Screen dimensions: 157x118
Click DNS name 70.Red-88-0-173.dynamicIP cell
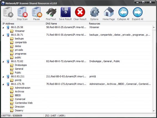pyautogui.click(x=66, y=84)
